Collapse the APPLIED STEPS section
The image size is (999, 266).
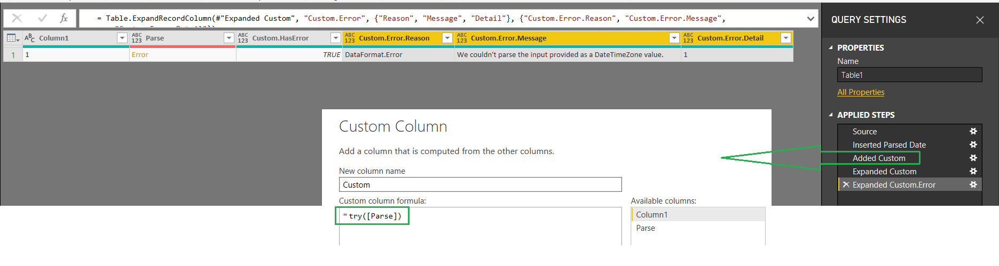pos(831,115)
